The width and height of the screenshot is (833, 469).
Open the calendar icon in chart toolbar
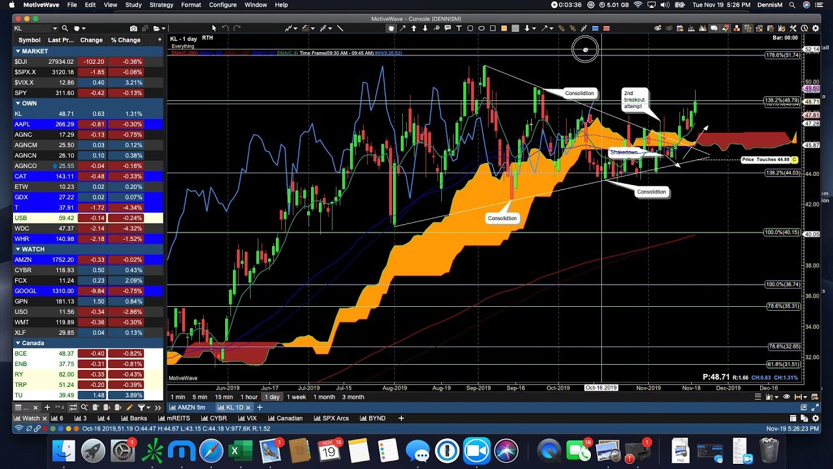680,28
